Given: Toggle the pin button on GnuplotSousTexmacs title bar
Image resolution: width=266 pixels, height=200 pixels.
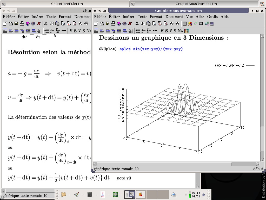Looking at the screenshot, I should 100,11.
